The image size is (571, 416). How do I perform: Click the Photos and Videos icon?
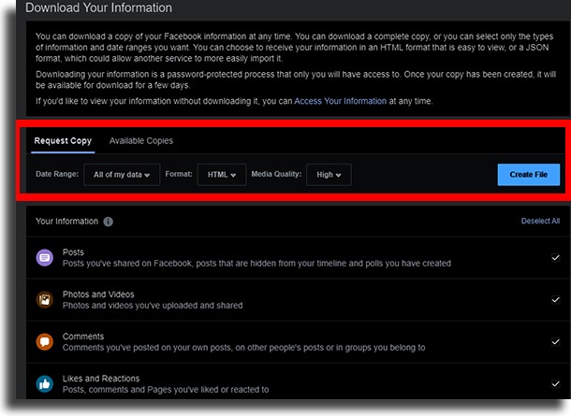(44, 300)
